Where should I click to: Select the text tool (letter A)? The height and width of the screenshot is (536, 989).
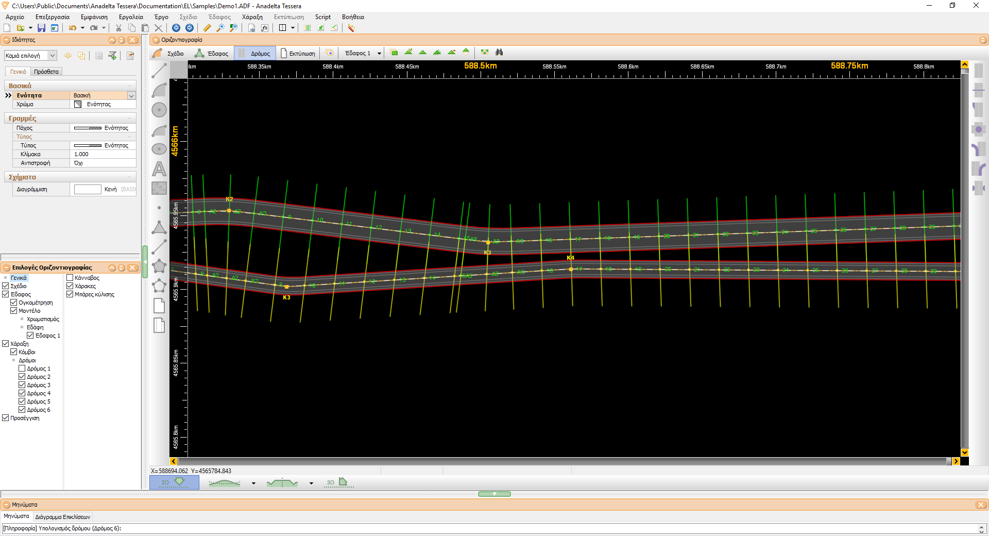(x=159, y=169)
